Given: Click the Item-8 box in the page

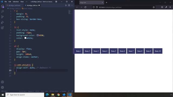Looking at the screenshot, I should point(140,51).
